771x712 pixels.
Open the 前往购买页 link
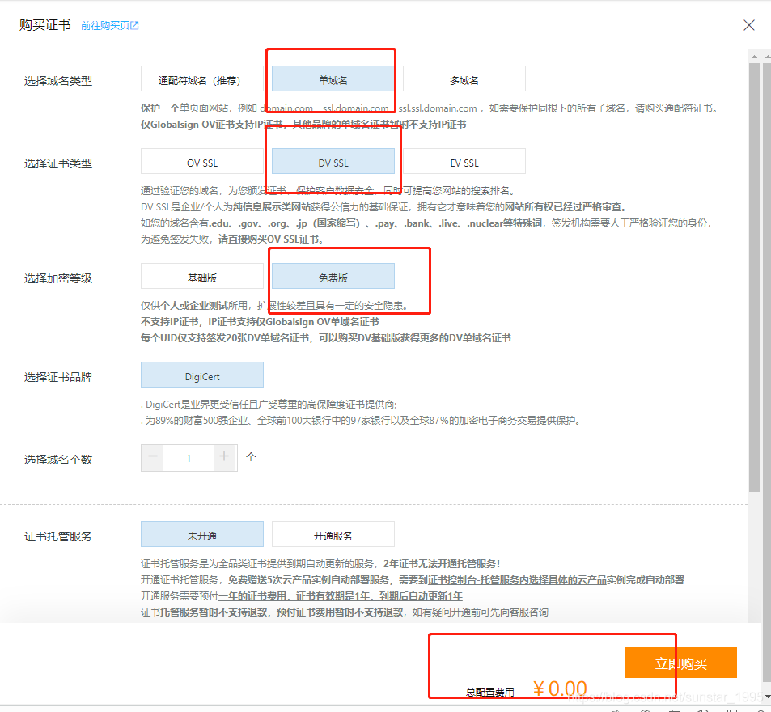pyautogui.click(x=105, y=26)
